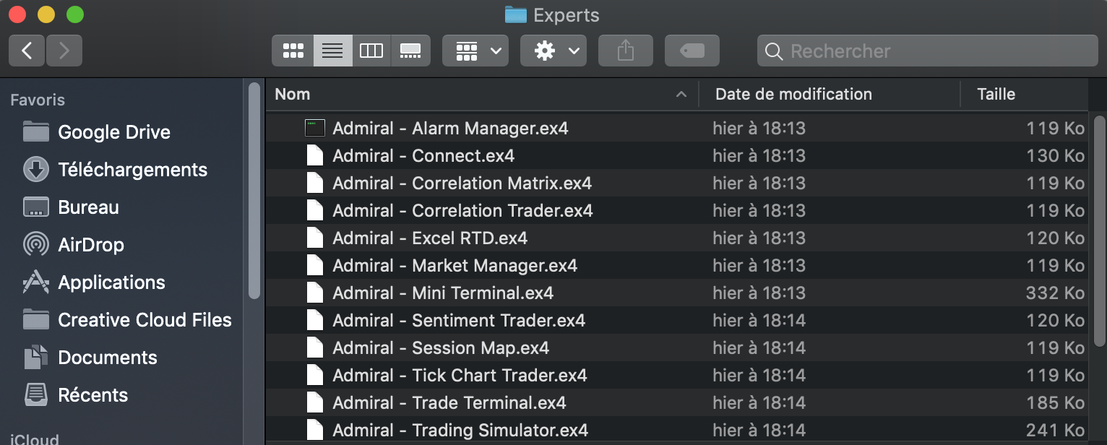This screenshot has width=1107, height=445.
Task: Sort by the Nom column header
Action: point(482,94)
